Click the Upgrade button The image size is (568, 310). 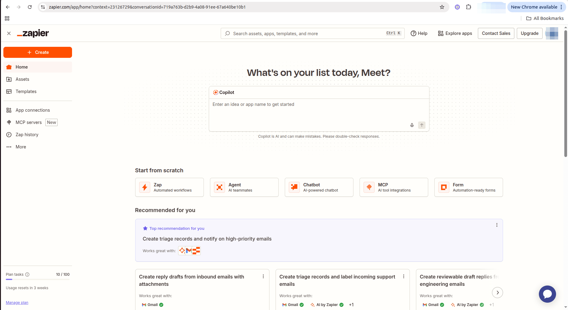coord(529,33)
